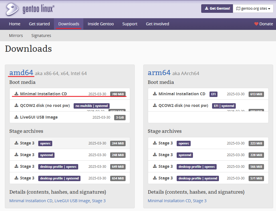Open the Support menu item
This screenshot has height=211, width=276.
(130, 24)
